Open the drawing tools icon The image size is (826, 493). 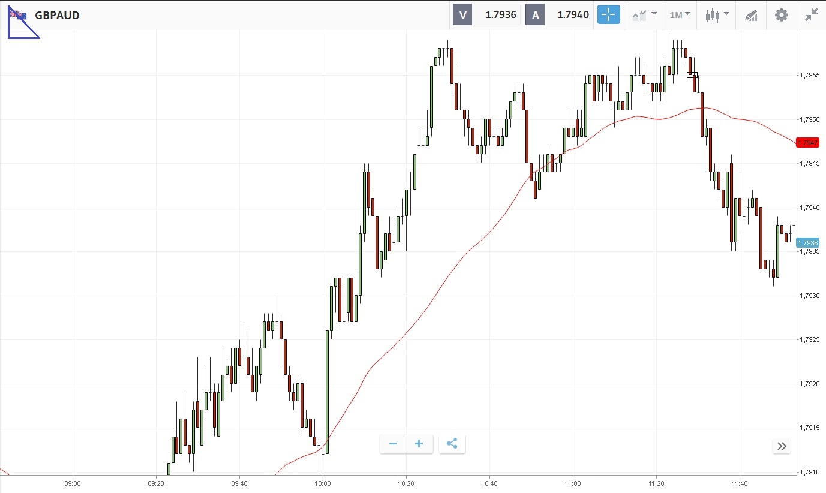tap(751, 15)
